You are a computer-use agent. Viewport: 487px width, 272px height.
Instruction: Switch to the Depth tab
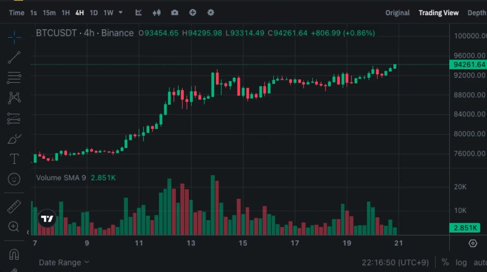[x=476, y=12]
